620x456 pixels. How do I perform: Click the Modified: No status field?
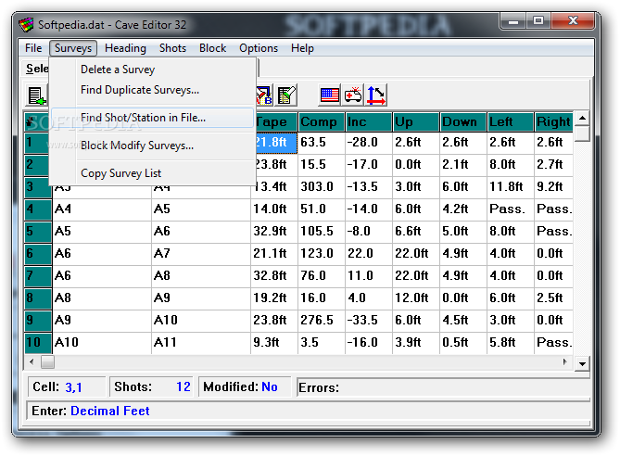pos(245,386)
